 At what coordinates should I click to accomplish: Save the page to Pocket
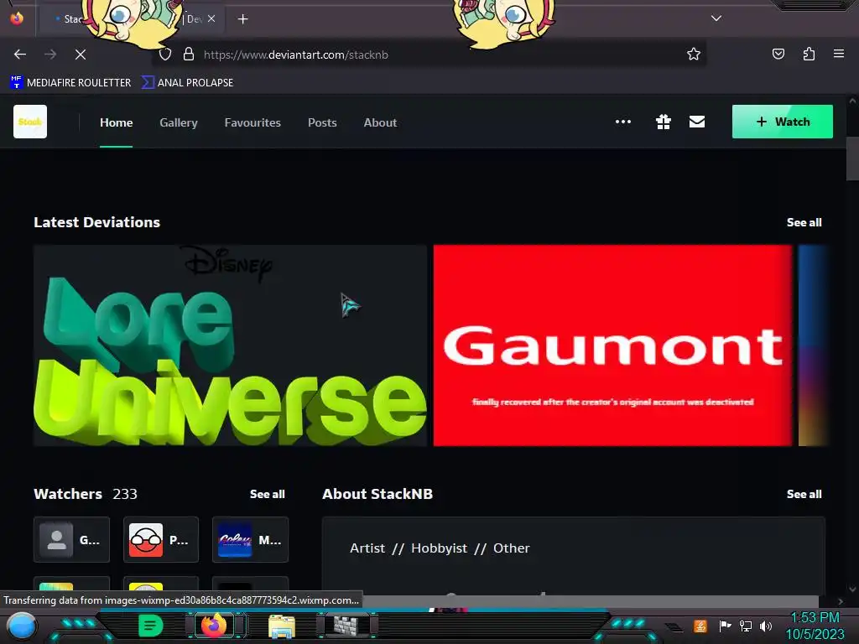[x=778, y=54]
